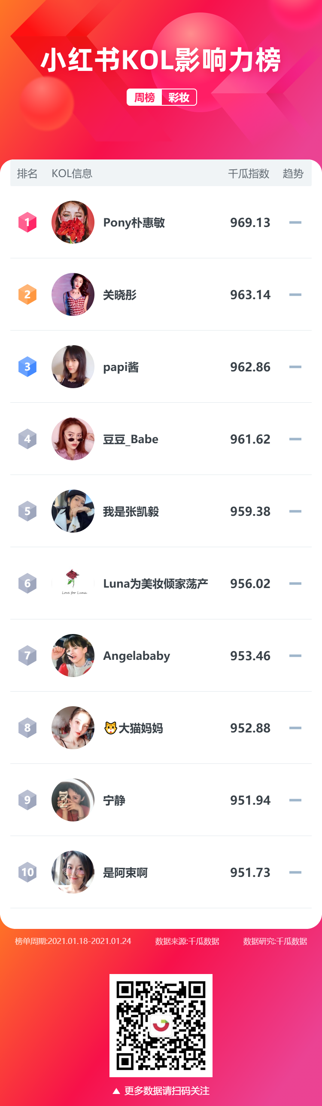Click the cat emoji beside 大猫妈妈
This screenshot has height=1106, width=322.
coord(111,728)
